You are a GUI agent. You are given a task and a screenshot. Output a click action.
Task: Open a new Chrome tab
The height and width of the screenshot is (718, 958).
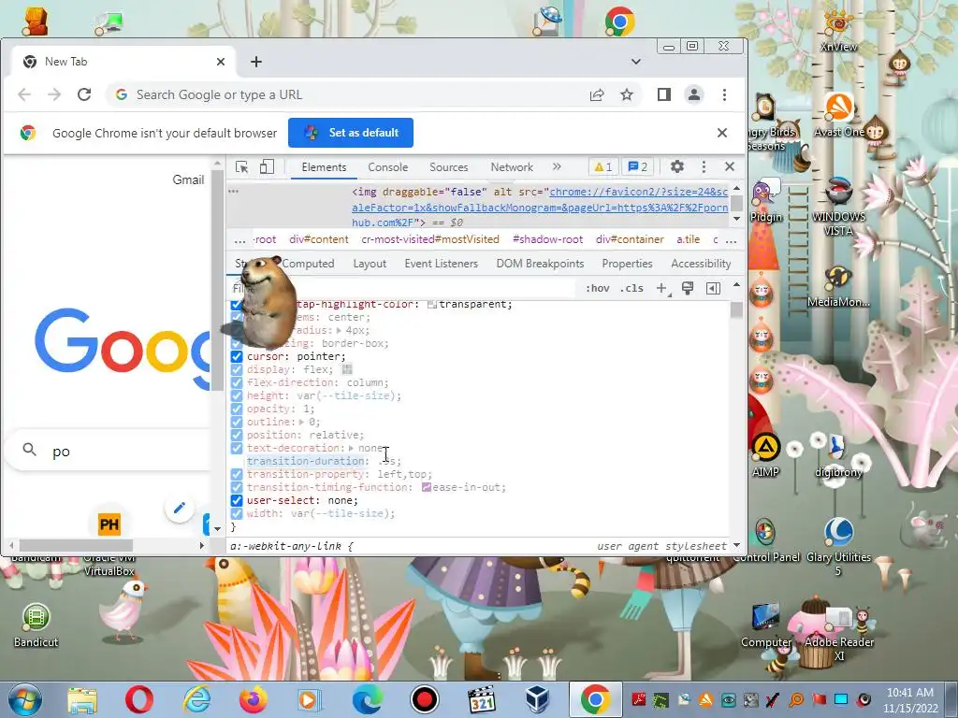(256, 62)
